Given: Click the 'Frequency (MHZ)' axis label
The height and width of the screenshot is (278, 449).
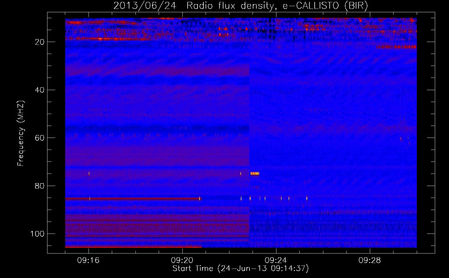Looking at the screenshot, I should point(21,133).
